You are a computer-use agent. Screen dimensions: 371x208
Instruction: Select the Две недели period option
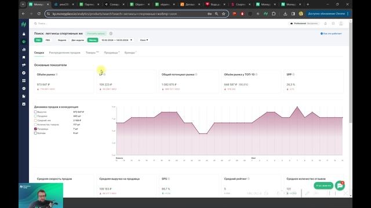pos(78,40)
